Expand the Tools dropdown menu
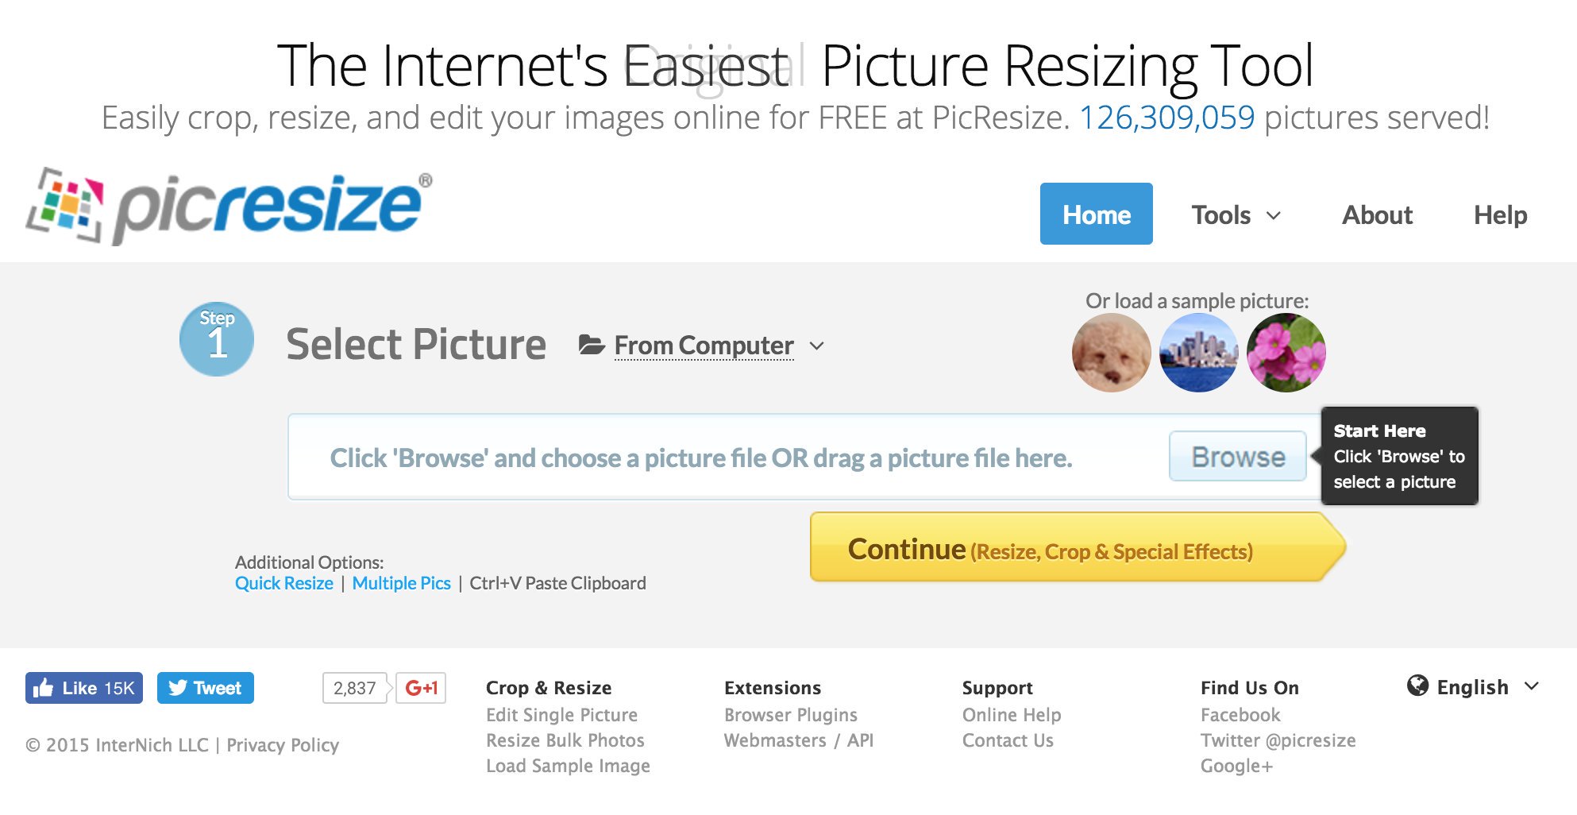The image size is (1577, 815). (1236, 214)
